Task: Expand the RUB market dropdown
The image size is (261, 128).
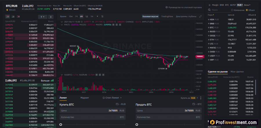Action: 240,5
